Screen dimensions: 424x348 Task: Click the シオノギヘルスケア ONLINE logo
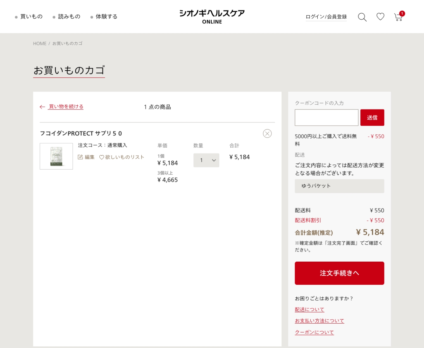pos(212,17)
